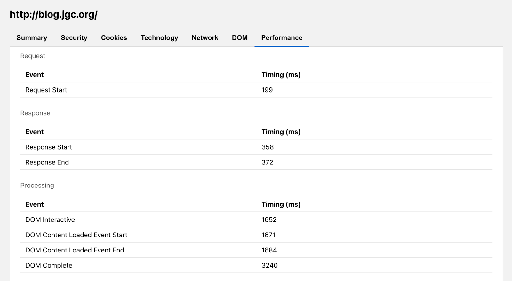The image size is (512, 281).
Task: Select DOM Content Loaded Event End row
Action: tap(256, 250)
